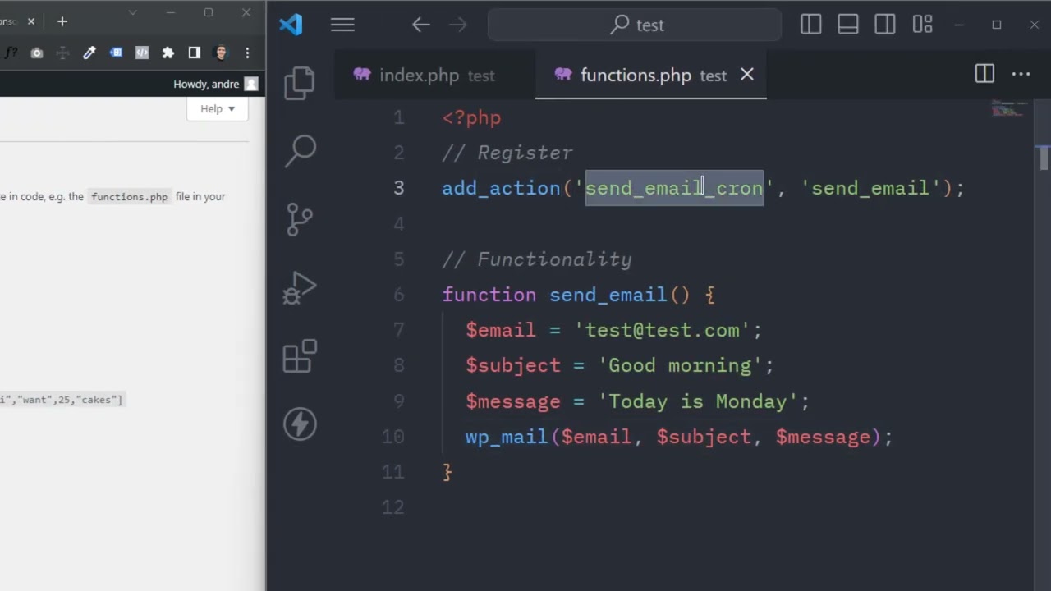
Task: Click 'test@test.com' string on line 7
Action: [662, 330]
